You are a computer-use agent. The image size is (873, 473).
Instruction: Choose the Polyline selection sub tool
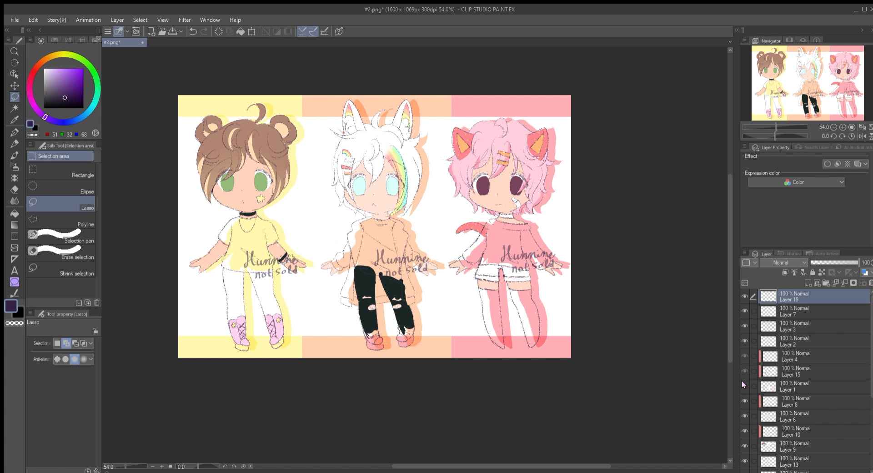click(60, 221)
